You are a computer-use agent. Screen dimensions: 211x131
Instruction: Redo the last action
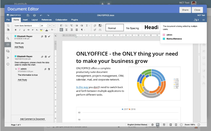48,15
